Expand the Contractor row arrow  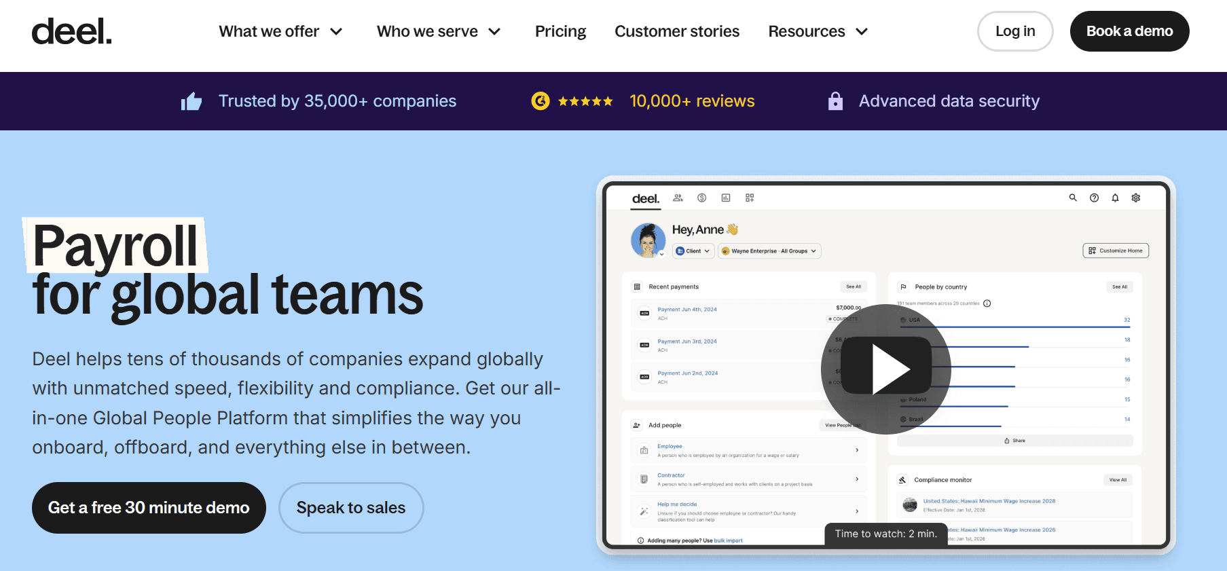[857, 479]
